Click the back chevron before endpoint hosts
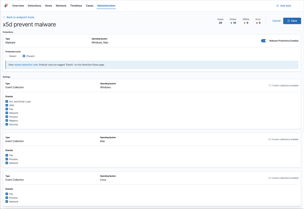 (4, 17)
